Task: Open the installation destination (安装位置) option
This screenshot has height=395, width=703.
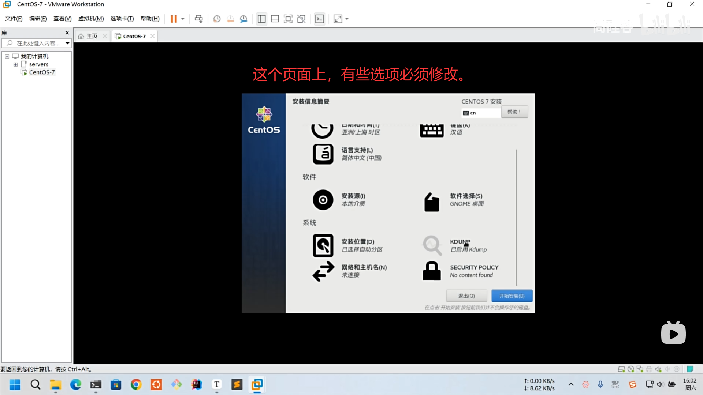Action: coord(357,245)
